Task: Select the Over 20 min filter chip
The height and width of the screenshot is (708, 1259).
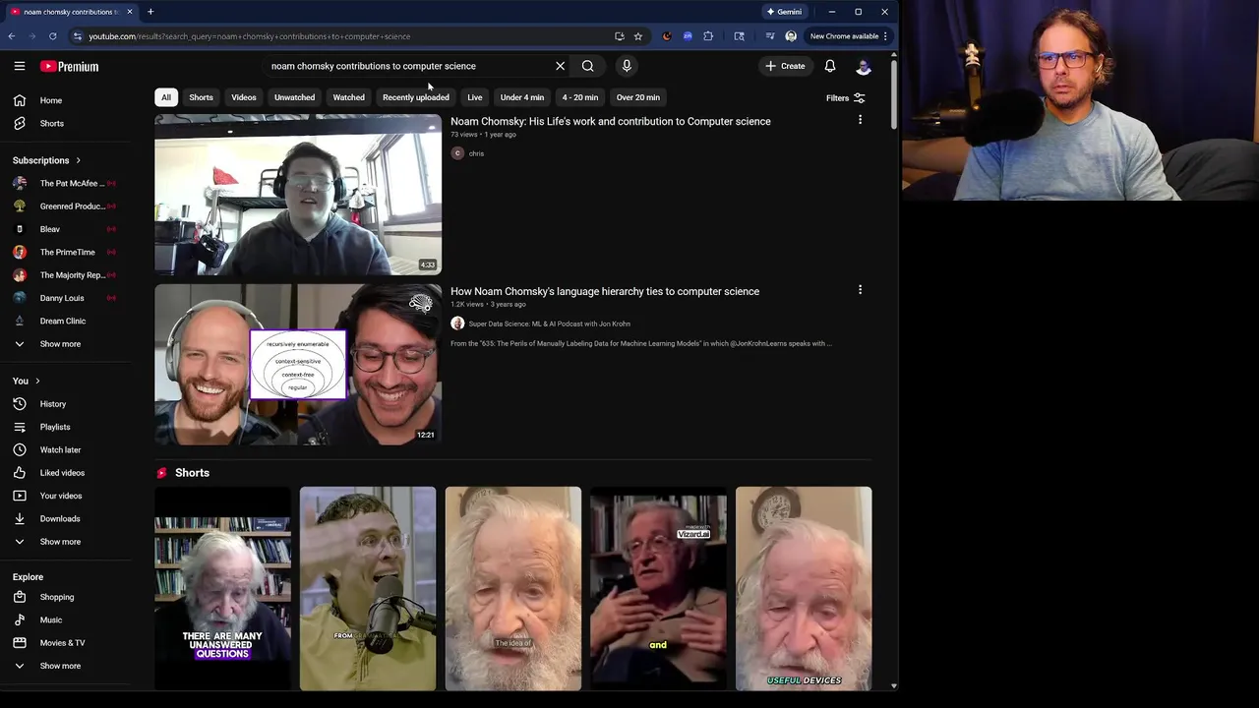Action: click(x=638, y=97)
